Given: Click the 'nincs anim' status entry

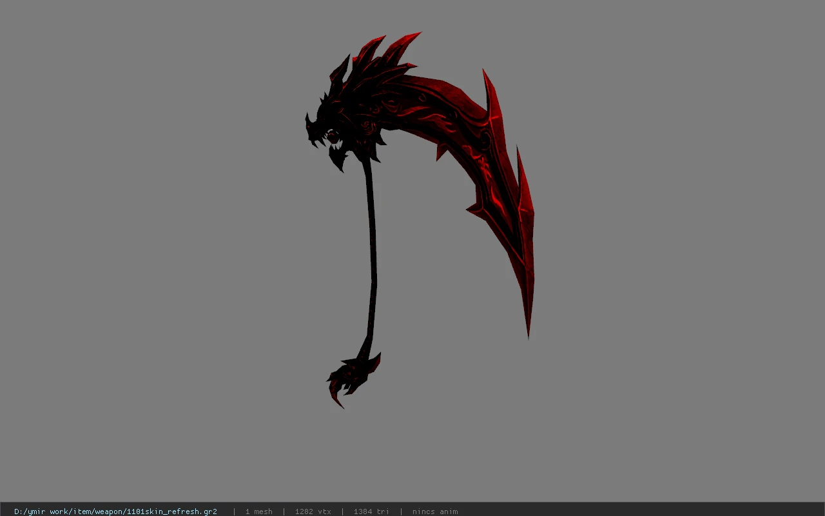Looking at the screenshot, I should [x=435, y=511].
